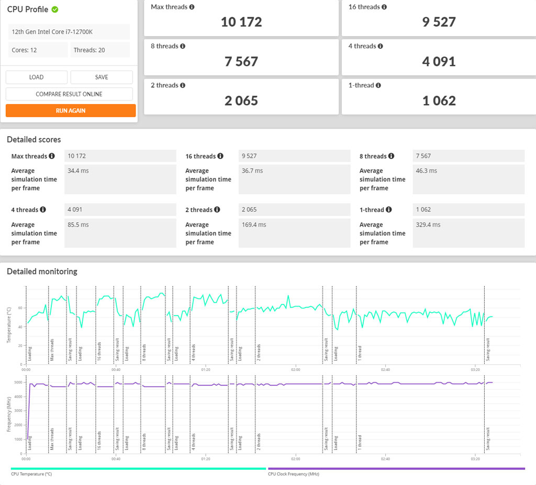This screenshot has width=536, height=485.
Task: Select the Threads: 20 field
Action: 100,50
